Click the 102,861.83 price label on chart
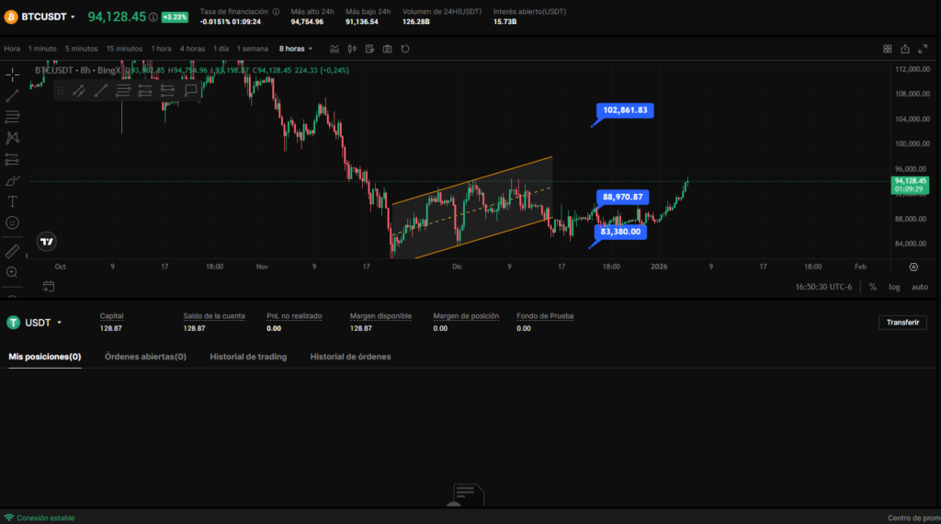Screen dimensions: 941x524 (626, 110)
